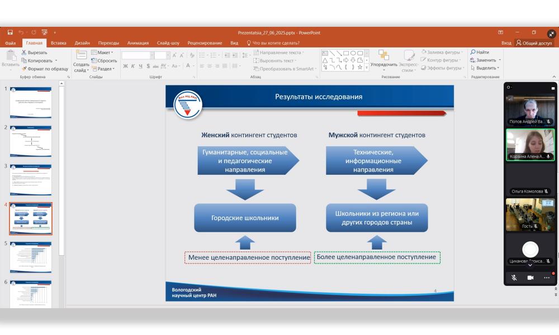559x335 pixels.
Task: Toggle strikethrough abc formatting
Action: (155, 66)
